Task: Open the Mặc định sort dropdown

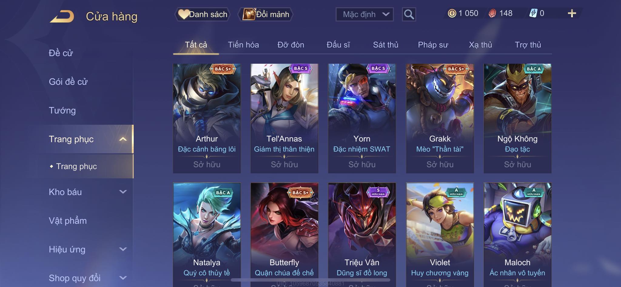Action: pyautogui.click(x=364, y=14)
